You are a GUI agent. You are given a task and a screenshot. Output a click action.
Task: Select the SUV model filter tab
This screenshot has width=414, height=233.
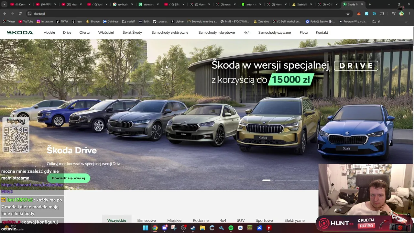[x=241, y=220]
